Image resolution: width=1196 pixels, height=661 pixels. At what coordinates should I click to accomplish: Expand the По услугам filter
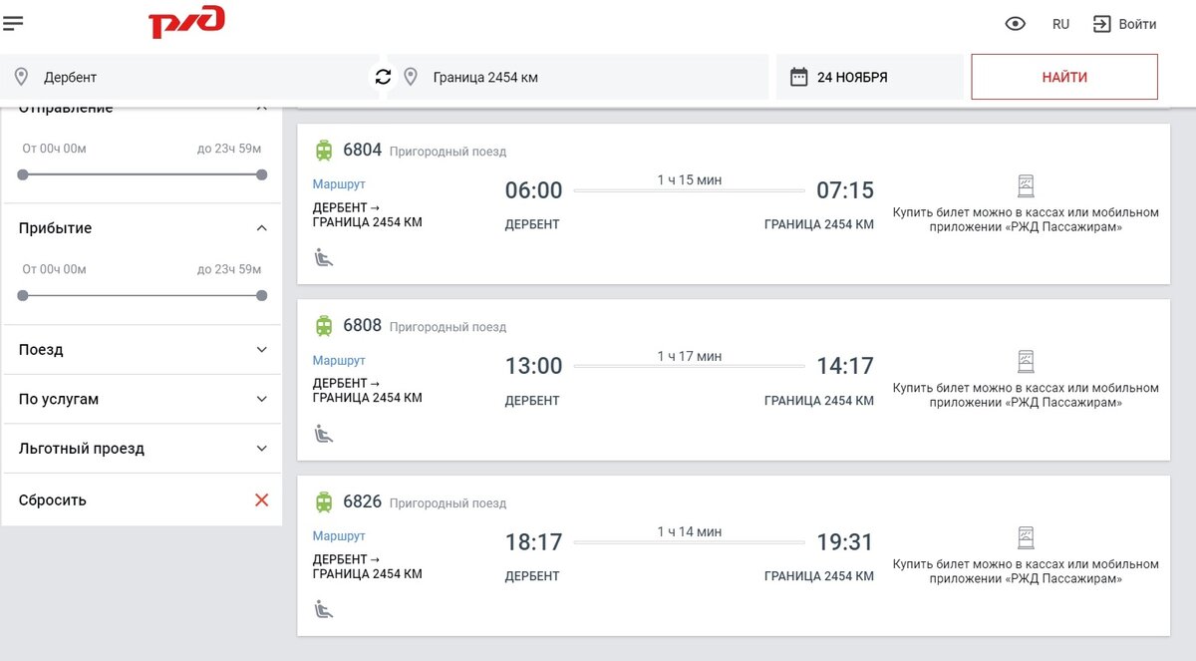pos(261,399)
